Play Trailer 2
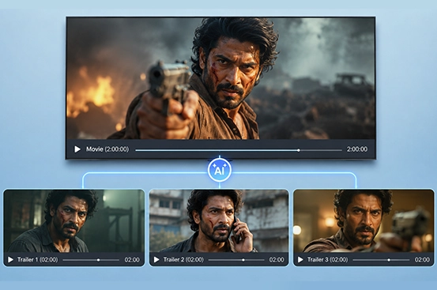 point(156,260)
